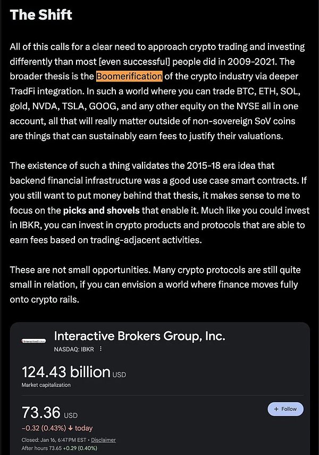Screen dimensions: 319x455
Task: Open the three-dot menu beside NASDAQ: IBKR
Action: click(x=100, y=349)
